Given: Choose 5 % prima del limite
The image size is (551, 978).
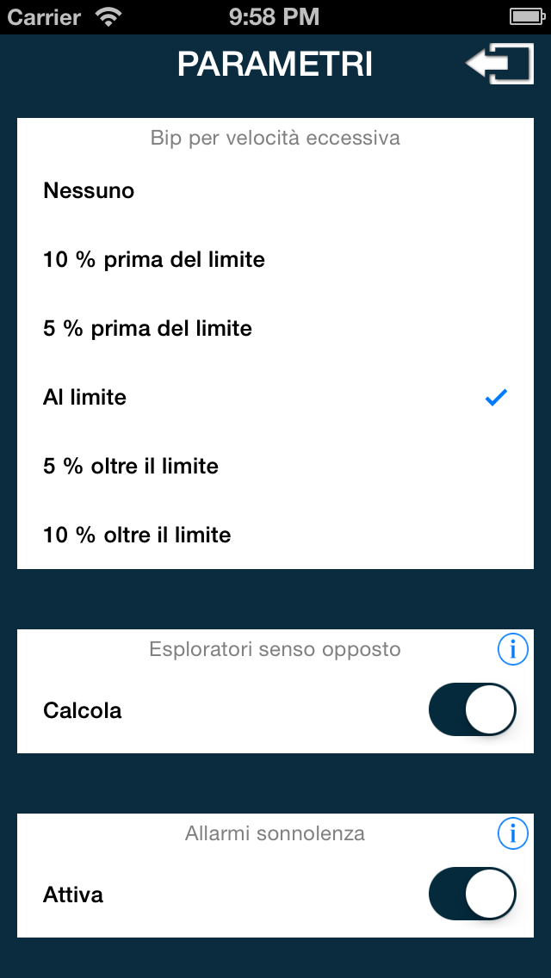Looking at the screenshot, I should pyautogui.click(x=147, y=329).
